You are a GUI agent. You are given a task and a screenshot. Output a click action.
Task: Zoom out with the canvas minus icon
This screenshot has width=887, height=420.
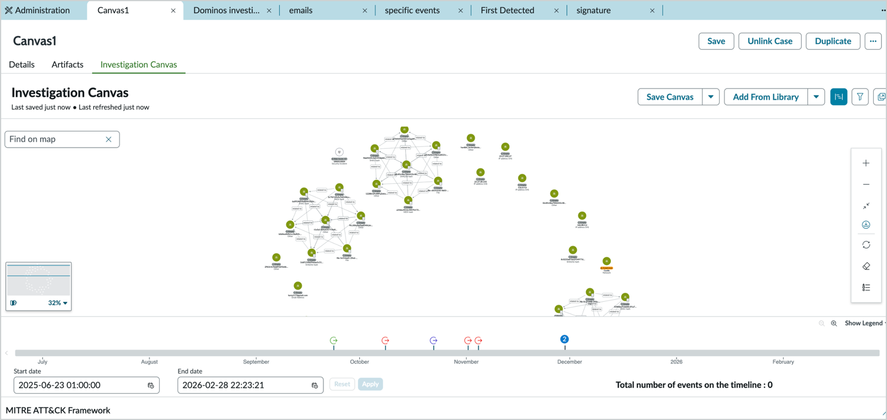click(865, 185)
